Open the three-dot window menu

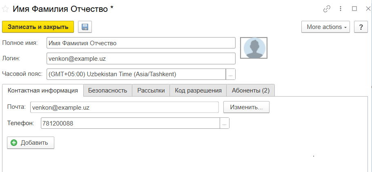[340, 9]
